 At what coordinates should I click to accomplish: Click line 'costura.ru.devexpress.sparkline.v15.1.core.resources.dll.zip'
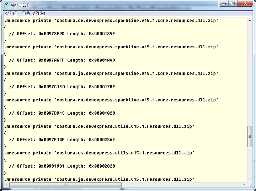pyautogui.click(x=111, y=100)
